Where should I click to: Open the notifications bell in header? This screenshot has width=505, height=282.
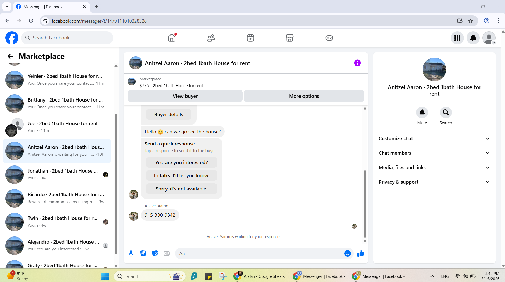(473, 38)
